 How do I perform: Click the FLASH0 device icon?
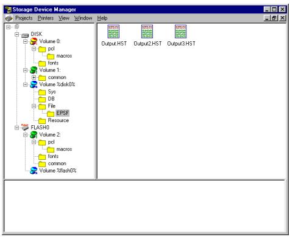[x=25, y=128]
